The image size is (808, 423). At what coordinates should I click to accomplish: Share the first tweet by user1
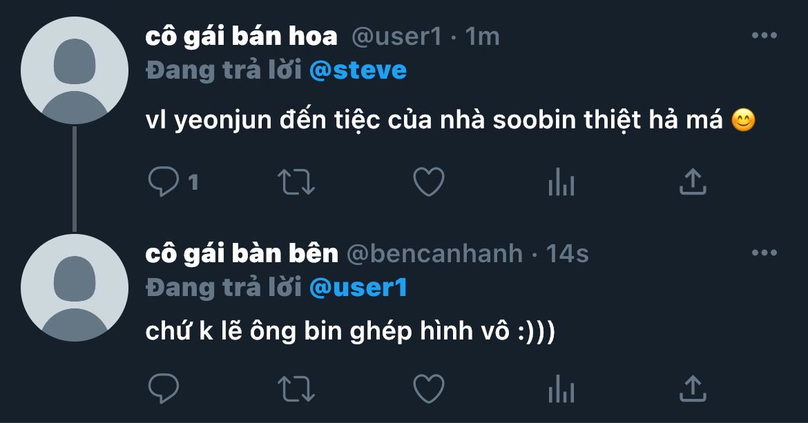pos(693,182)
